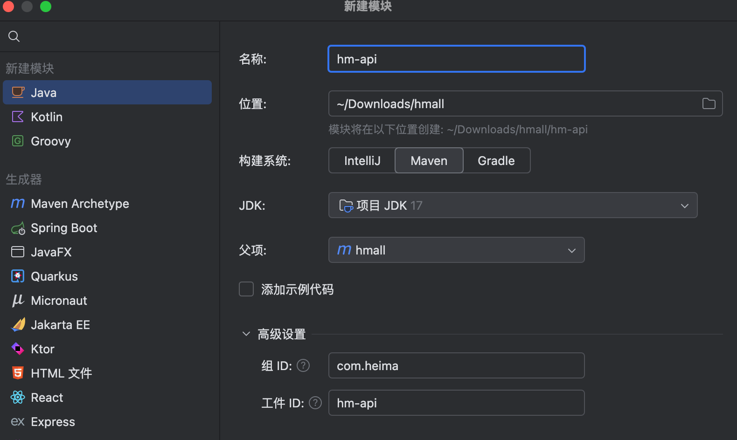The width and height of the screenshot is (737, 440).
Task: Click the HTML5 shield icon
Action: pos(18,373)
